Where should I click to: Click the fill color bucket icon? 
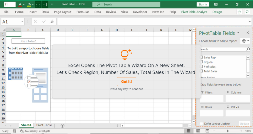click(29, 4)
